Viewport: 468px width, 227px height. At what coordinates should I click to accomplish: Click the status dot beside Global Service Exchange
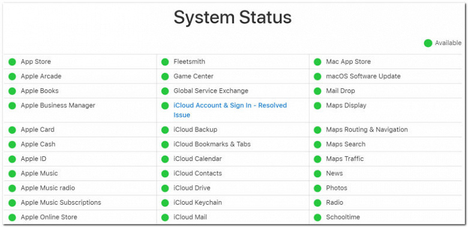(165, 91)
